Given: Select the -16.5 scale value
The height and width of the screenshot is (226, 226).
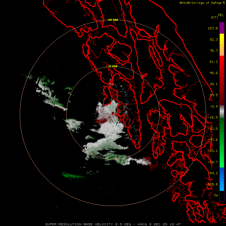Looking at the screenshot, I should coord(213,118).
